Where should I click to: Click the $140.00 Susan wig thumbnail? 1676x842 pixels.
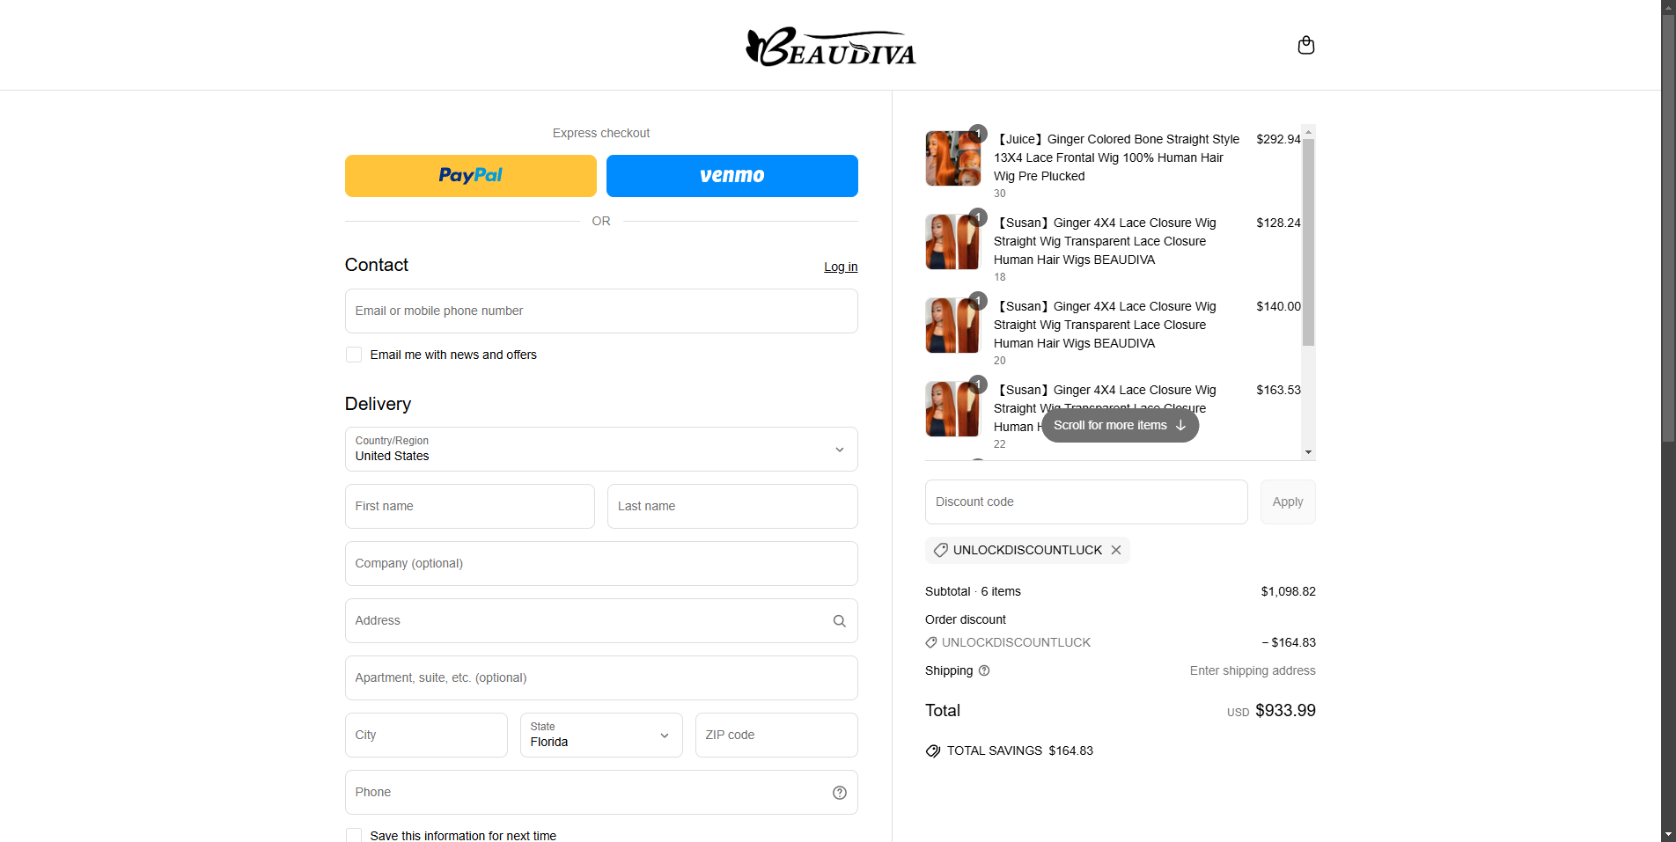tap(952, 326)
